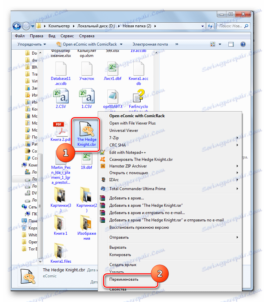Open the Help question mark icon
The height and width of the screenshot is (302, 265).
click(x=243, y=44)
